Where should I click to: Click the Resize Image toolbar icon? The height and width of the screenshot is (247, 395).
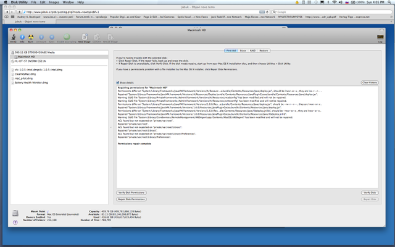point(110,37)
